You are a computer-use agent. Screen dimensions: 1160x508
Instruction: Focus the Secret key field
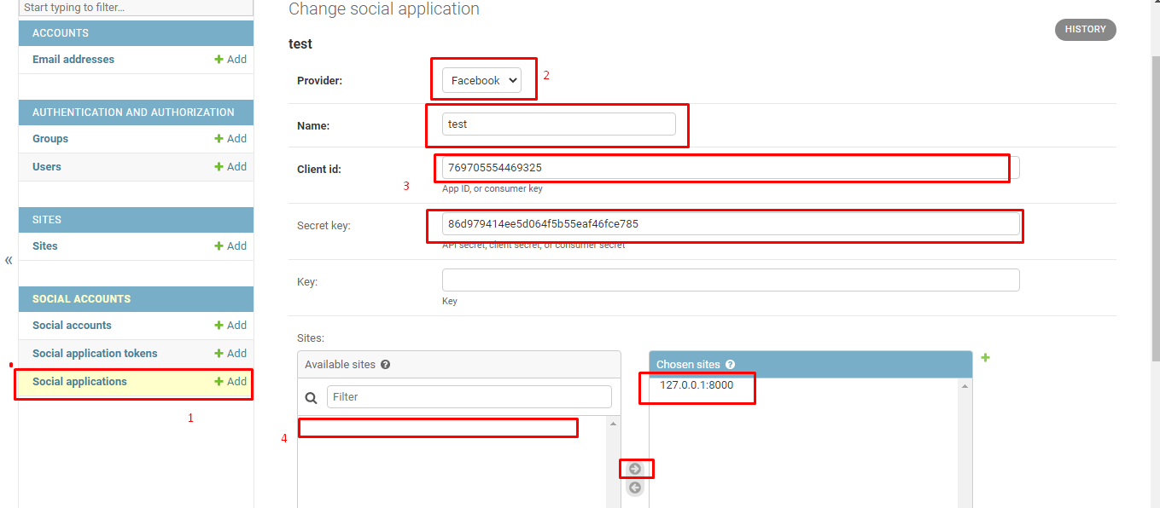pyautogui.click(x=730, y=224)
